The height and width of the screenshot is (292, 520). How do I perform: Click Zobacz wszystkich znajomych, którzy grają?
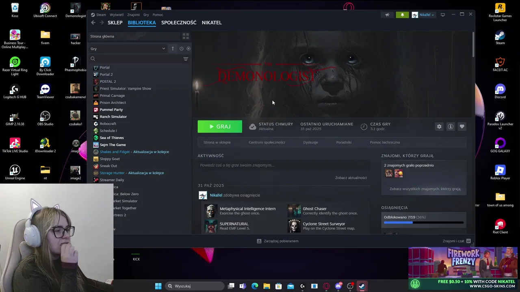tap(425, 189)
